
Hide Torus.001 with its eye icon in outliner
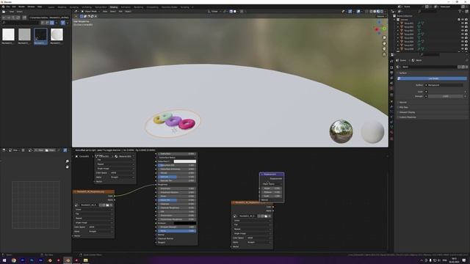463,23
